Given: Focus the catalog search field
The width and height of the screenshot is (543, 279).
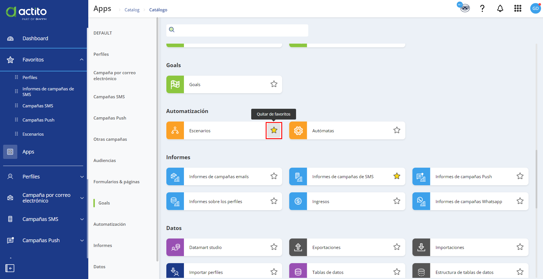Looking at the screenshot, I should tap(237, 30).
